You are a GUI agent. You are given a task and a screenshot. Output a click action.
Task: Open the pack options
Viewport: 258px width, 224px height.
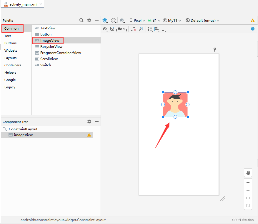point(150,29)
